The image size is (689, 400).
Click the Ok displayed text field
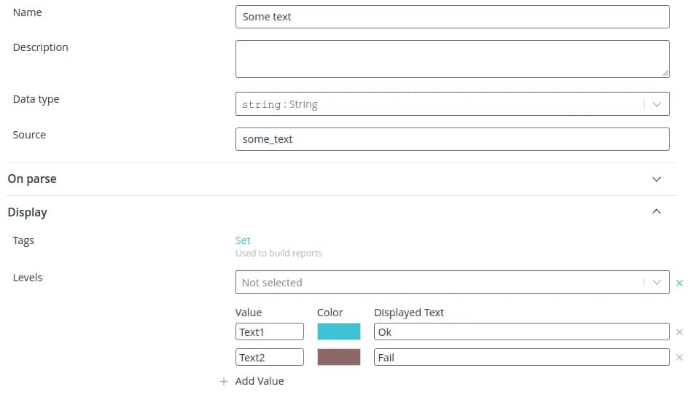521,332
